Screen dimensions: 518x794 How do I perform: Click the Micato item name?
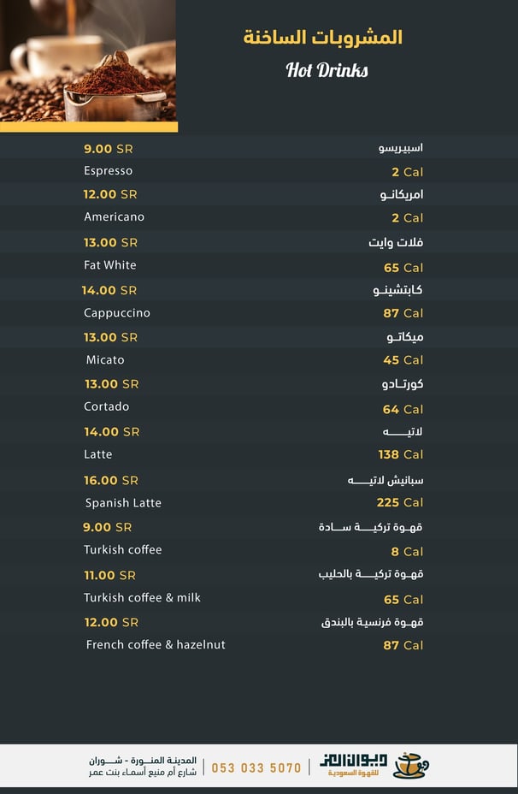point(105,360)
